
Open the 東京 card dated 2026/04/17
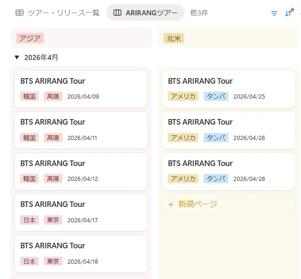click(81, 213)
